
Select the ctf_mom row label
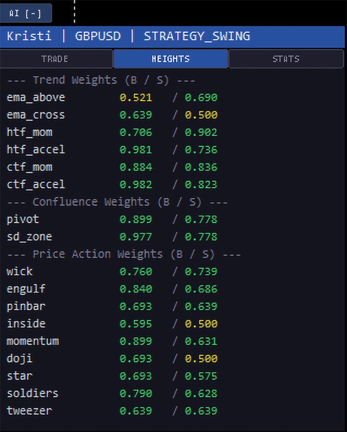tap(29, 167)
